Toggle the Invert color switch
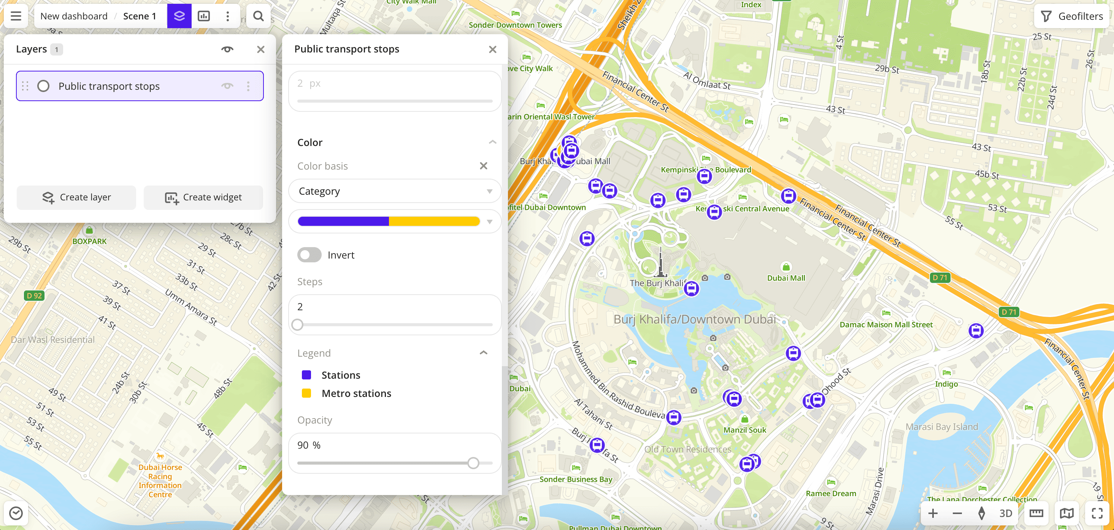This screenshot has width=1114, height=530. pos(309,255)
